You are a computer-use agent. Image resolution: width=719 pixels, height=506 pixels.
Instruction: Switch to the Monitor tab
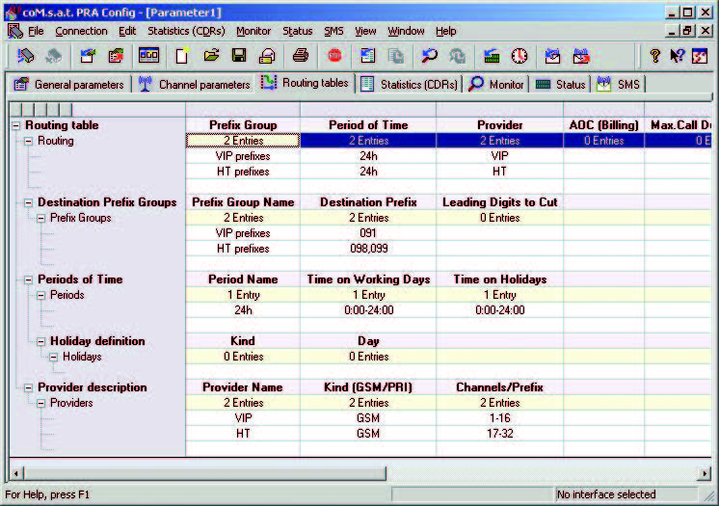tap(496, 85)
